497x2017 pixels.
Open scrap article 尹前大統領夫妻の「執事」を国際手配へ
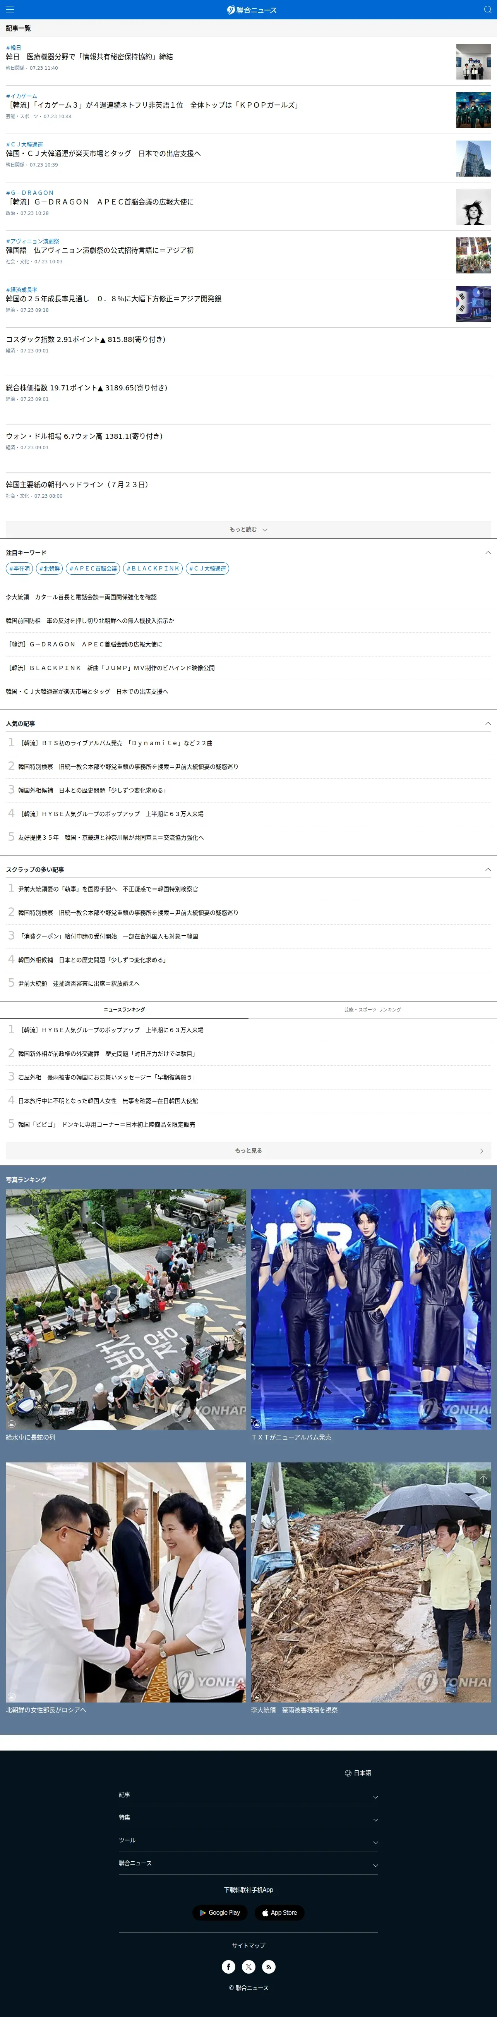coord(108,889)
